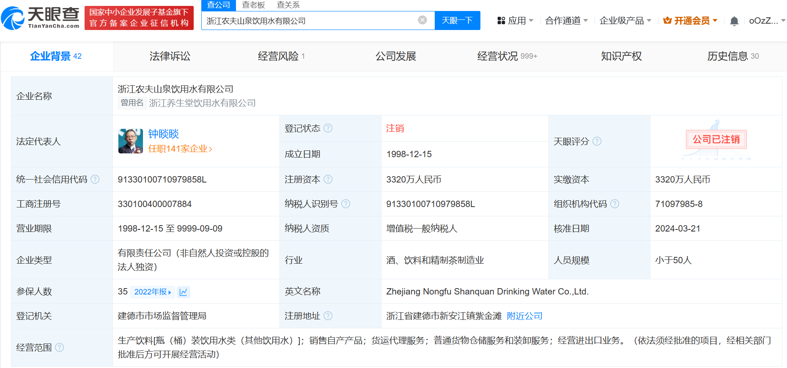Viewport: 787px width, 368px height.
Task: Open the TianYanCha logo homepage
Action: pyautogui.click(x=40, y=18)
